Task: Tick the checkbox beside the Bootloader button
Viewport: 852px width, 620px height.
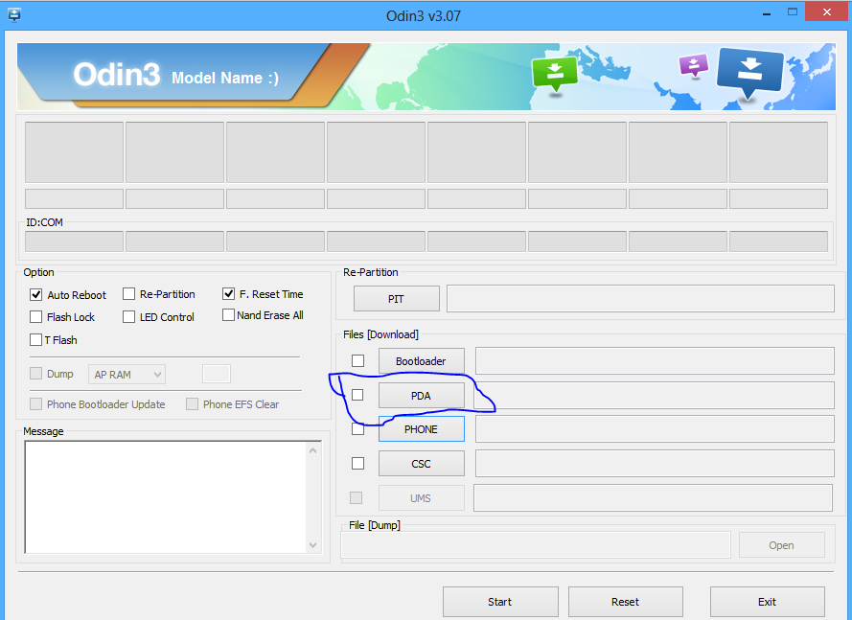Action: (x=357, y=361)
